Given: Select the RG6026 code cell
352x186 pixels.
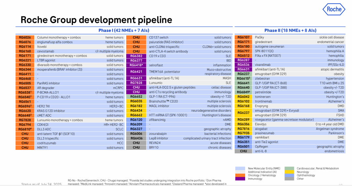Looking at the screenshot, I should coord(25,37).
